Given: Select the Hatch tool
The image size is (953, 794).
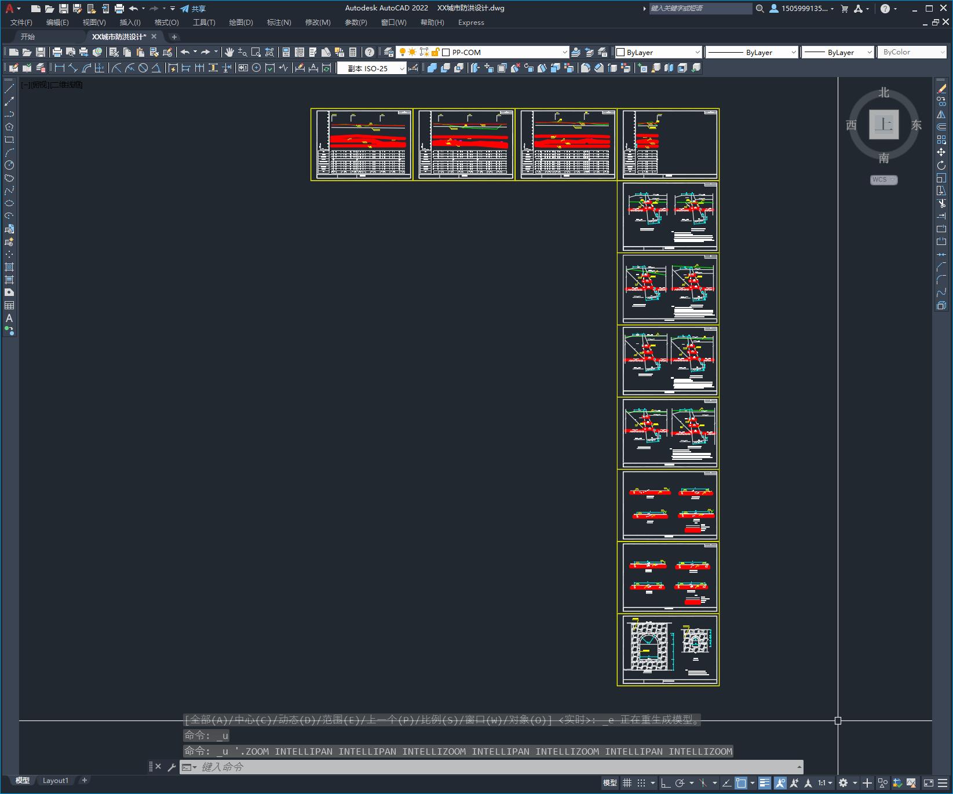Looking at the screenshot, I should pyautogui.click(x=9, y=267).
